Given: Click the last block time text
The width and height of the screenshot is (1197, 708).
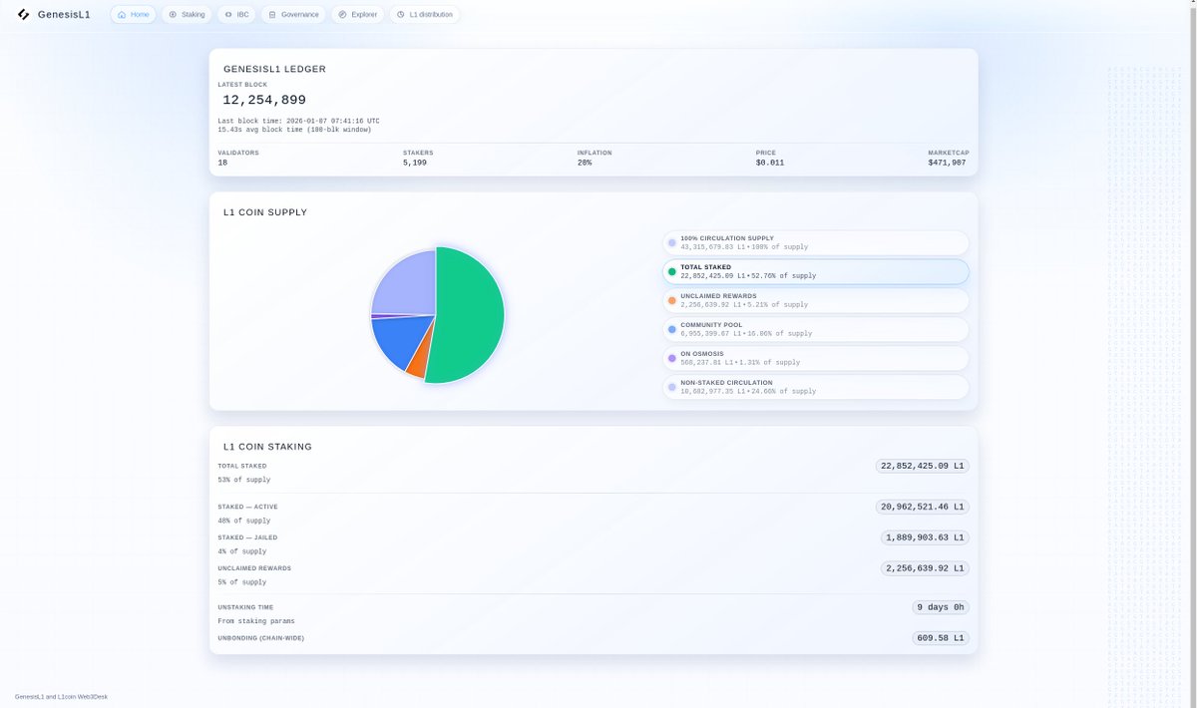Looking at the screenshot, I should pos(298,121).
